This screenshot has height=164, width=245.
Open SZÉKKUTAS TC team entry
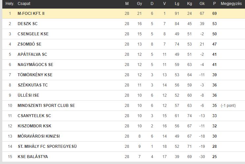point(33,85)
